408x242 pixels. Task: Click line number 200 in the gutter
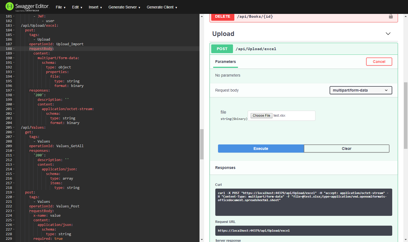(x=9, y=104)
